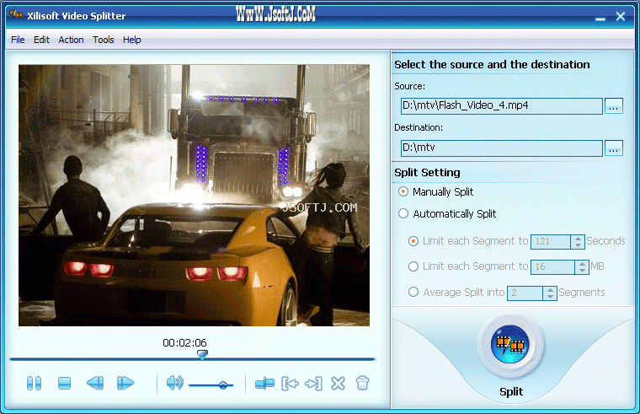Image resolution: width=640 pixels, height=414 pixels.
Task: Delete the current split point (X icon)
Action: [x=338, y=384]
